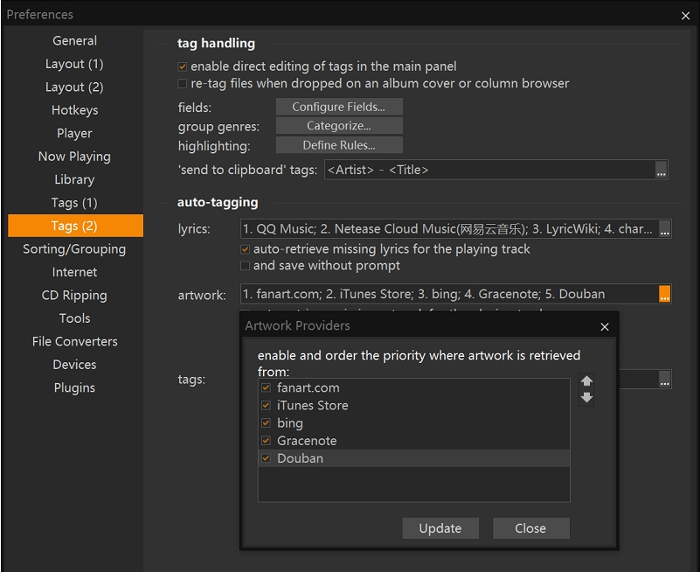Toggle the Gracenote provider checkbox
700x572 pixels.
coord(267,441)
